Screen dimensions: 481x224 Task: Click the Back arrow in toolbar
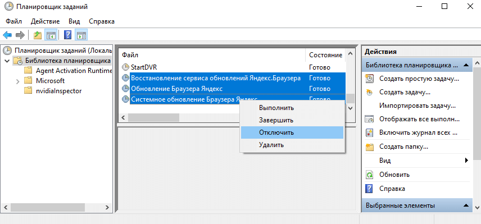[7, 35]
